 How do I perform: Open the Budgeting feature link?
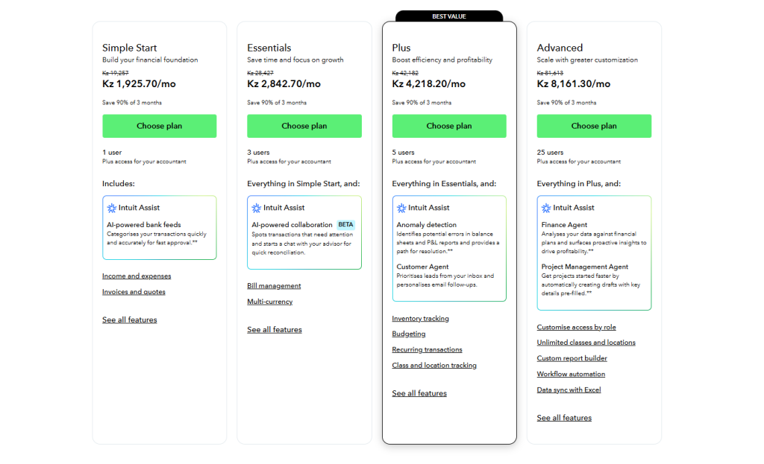[408, 334]
